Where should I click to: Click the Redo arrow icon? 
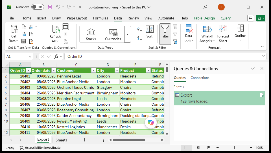tap(69, 7)
